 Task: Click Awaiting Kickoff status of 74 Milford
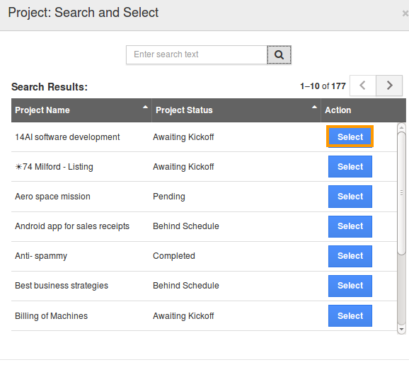pos(183,167)
